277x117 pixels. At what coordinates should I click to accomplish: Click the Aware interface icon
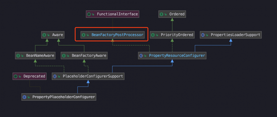point(44,35)
